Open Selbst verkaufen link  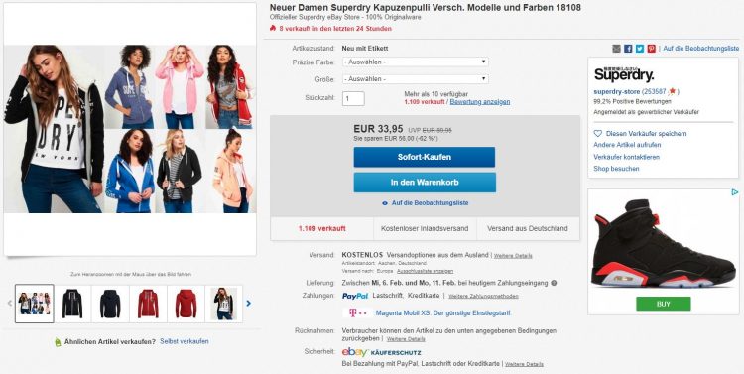point(185,341)
